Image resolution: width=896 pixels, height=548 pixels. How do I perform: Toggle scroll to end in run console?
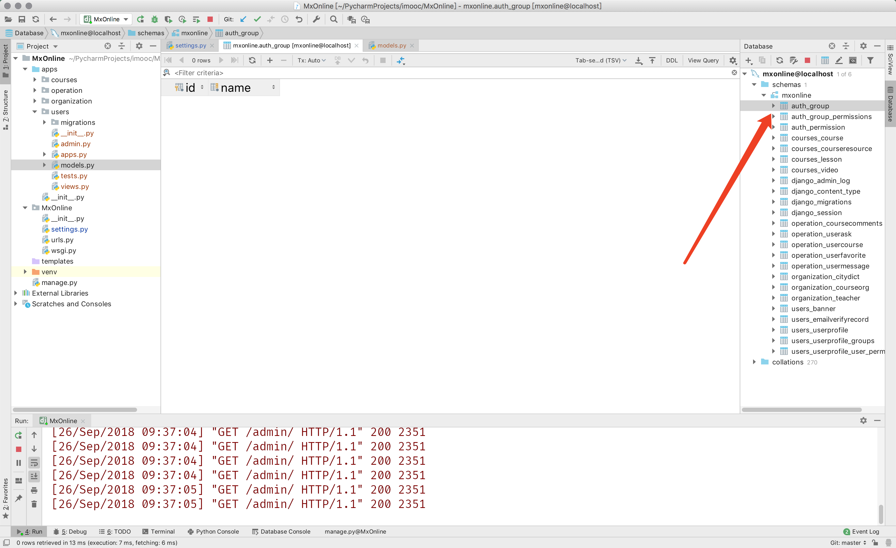(x=34, y=476)
